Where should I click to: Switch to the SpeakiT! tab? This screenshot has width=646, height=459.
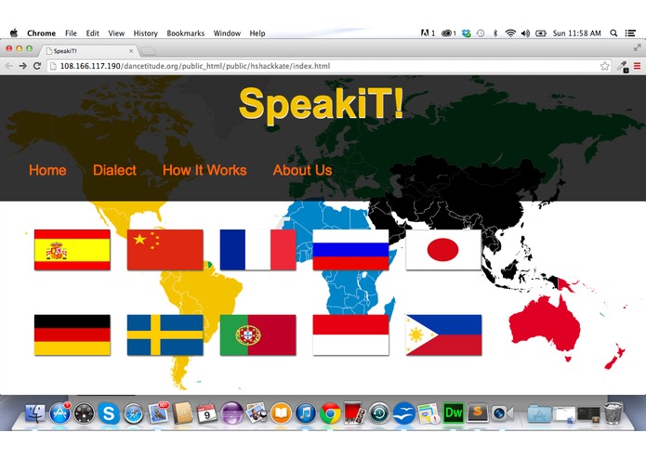point(88,51)
